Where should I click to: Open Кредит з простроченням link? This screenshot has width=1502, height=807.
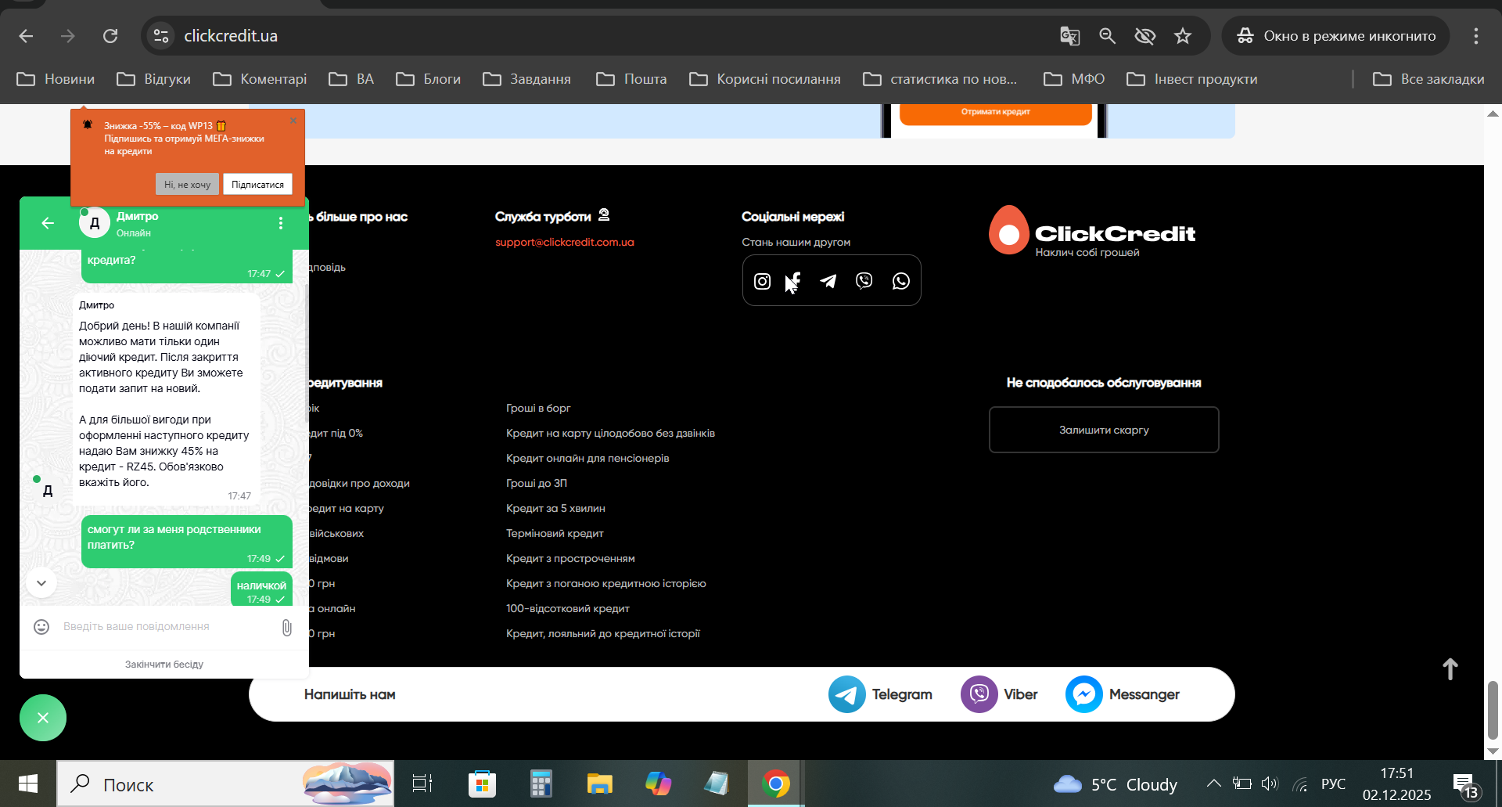[x=570, y=558]
